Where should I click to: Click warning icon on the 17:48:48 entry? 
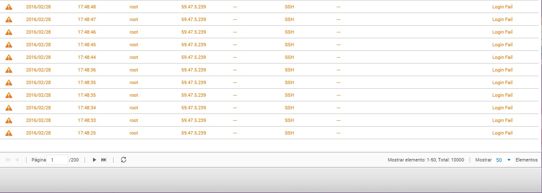click(9, 7)
